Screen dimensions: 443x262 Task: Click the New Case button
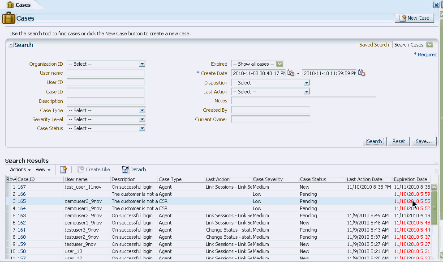pyautogui.click(x=414, y=18)
